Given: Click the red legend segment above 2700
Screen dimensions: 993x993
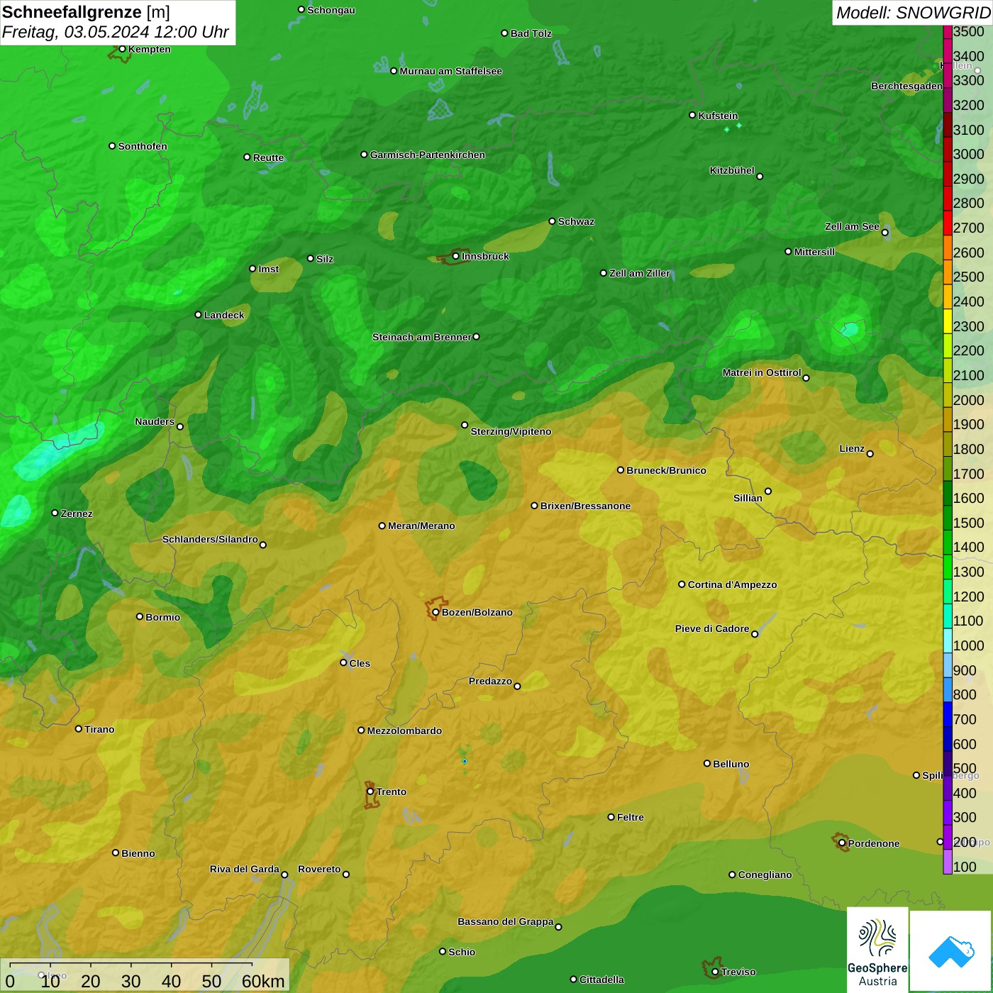Looking at the screenshot, I should tap(948, 223).
